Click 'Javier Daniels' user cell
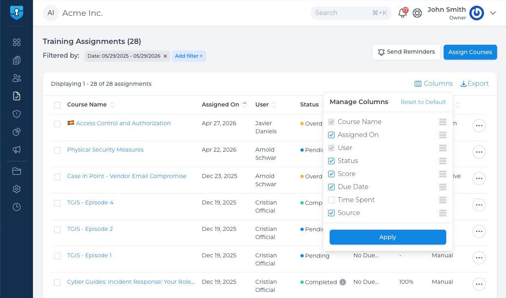This screenshot has width=506, height=298. tap(266, 127)
